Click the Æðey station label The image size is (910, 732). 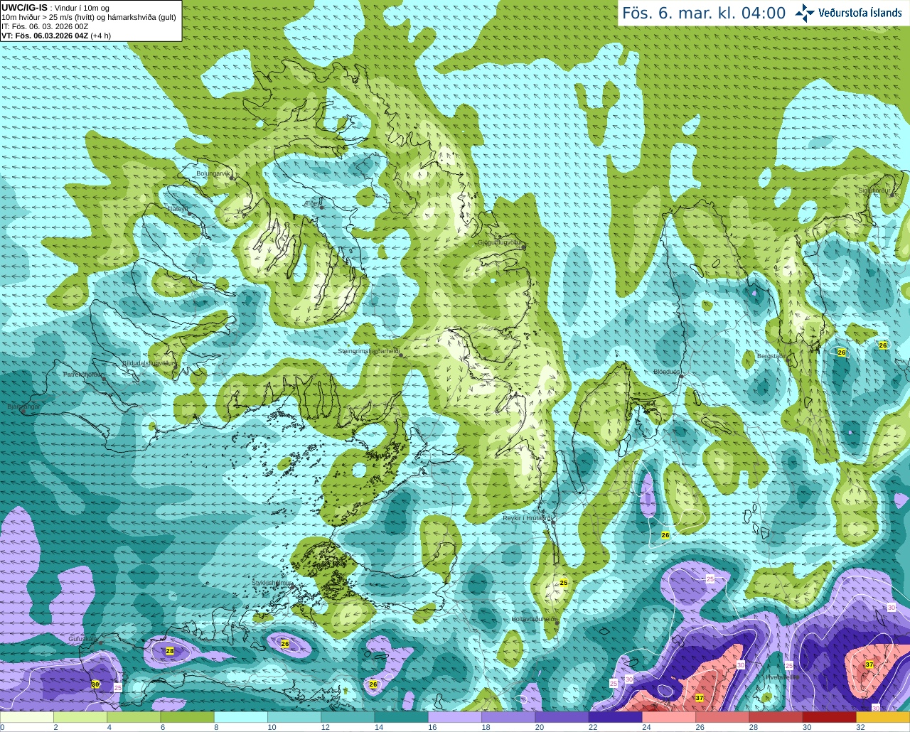coord(311,203)
